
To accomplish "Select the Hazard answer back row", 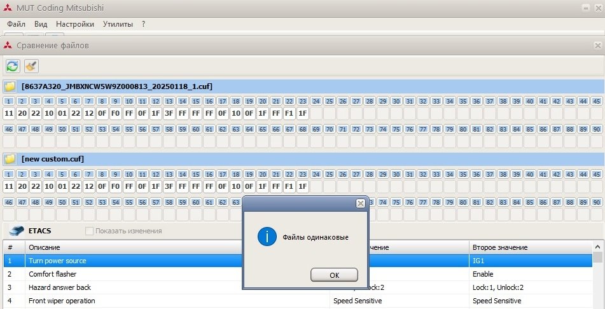I will (298, 287).
